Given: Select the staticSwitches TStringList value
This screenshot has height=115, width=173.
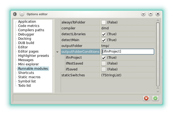Looking at the screenshot, I should point(111,75).
